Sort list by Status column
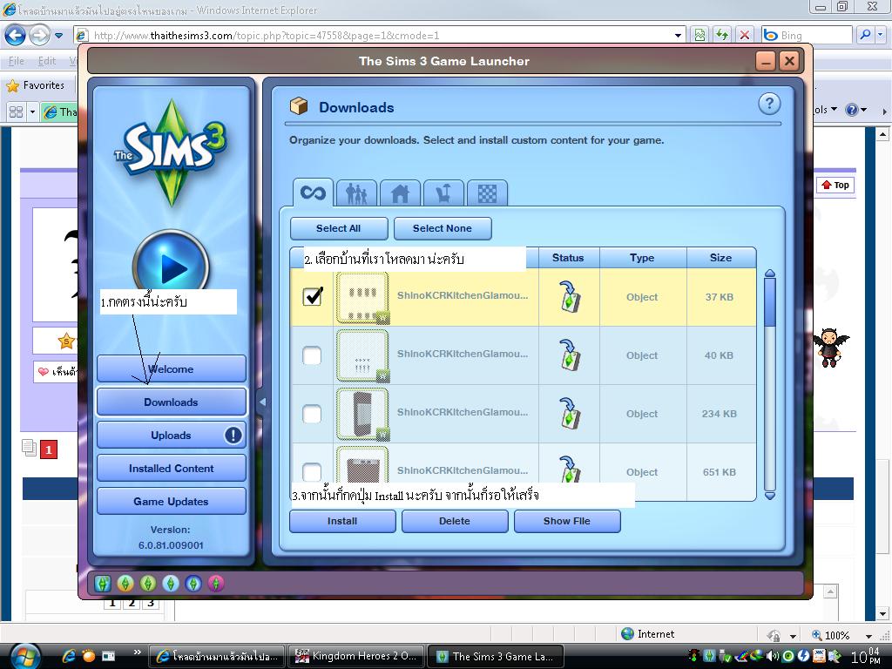This screenshot has height=669, width=892. point(568,258)
